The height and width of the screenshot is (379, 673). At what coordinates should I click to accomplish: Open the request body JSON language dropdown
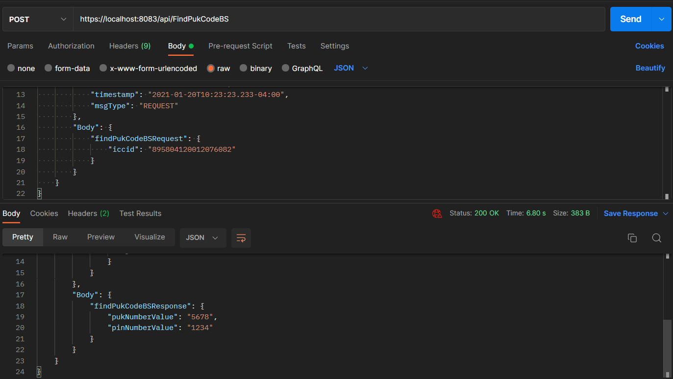351,68
